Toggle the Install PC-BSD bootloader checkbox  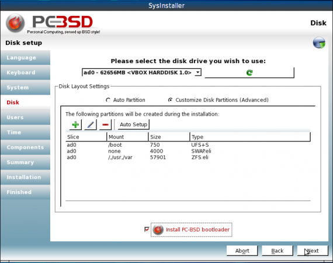[147, 230]
